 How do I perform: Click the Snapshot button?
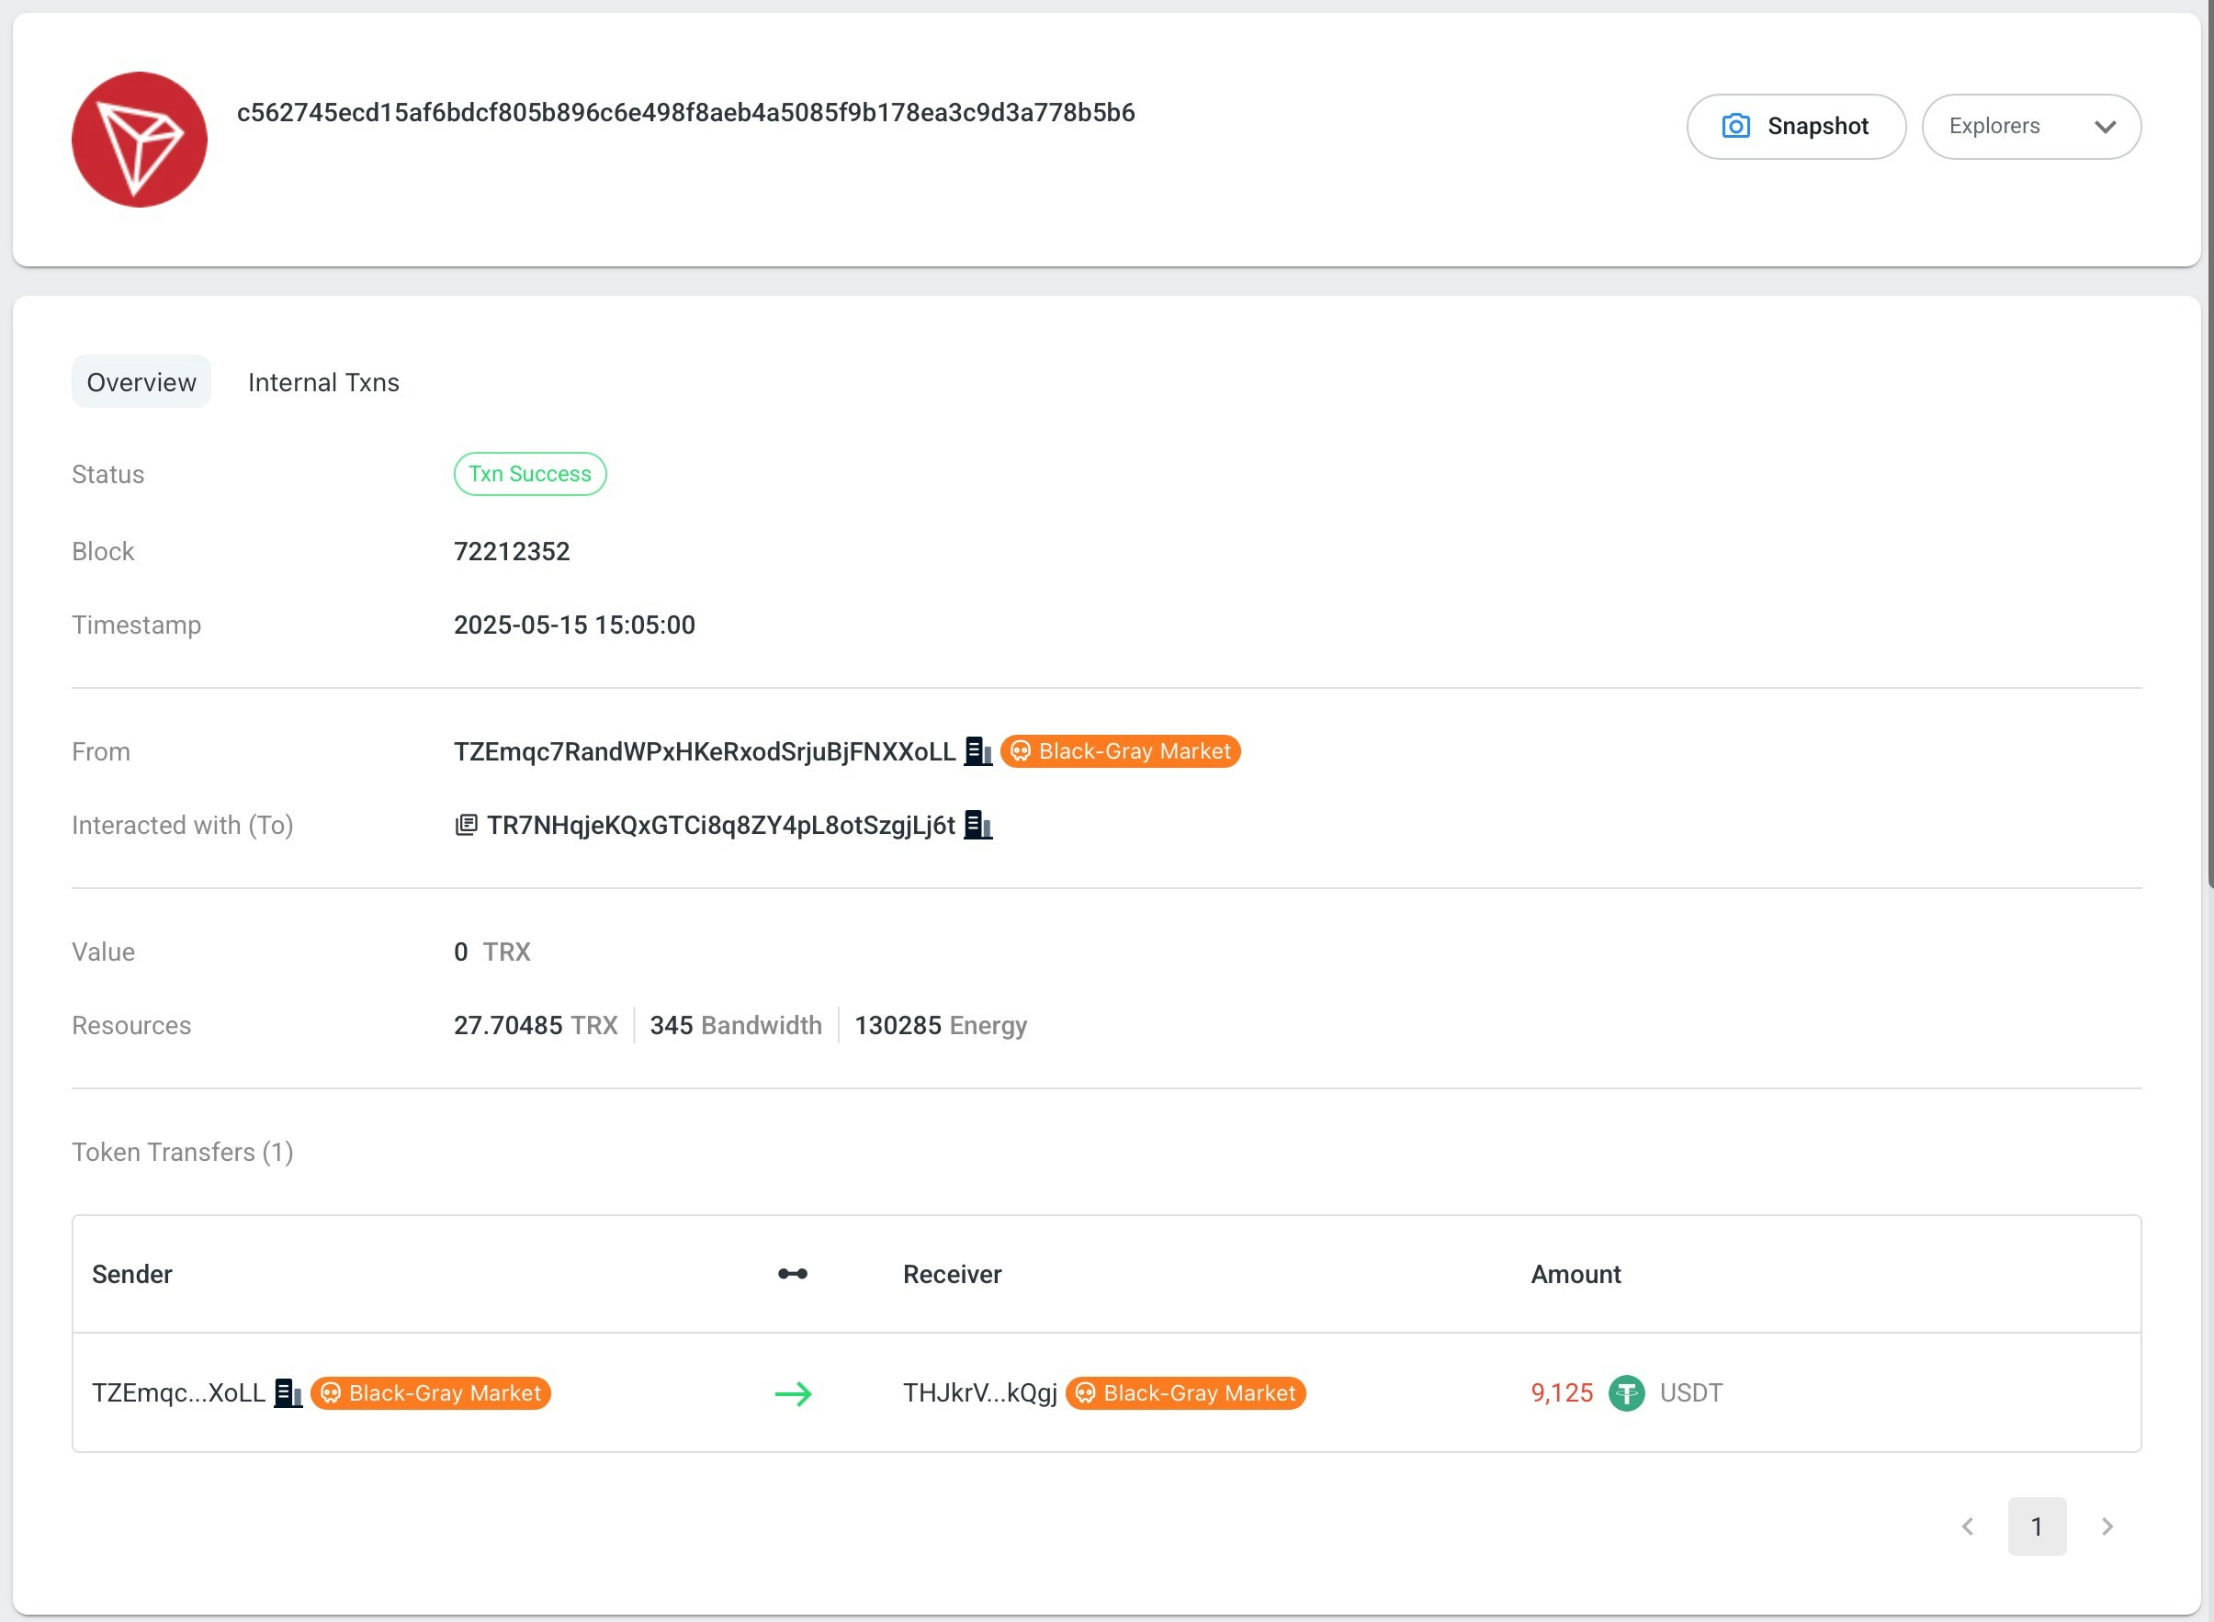[1796, 127]
